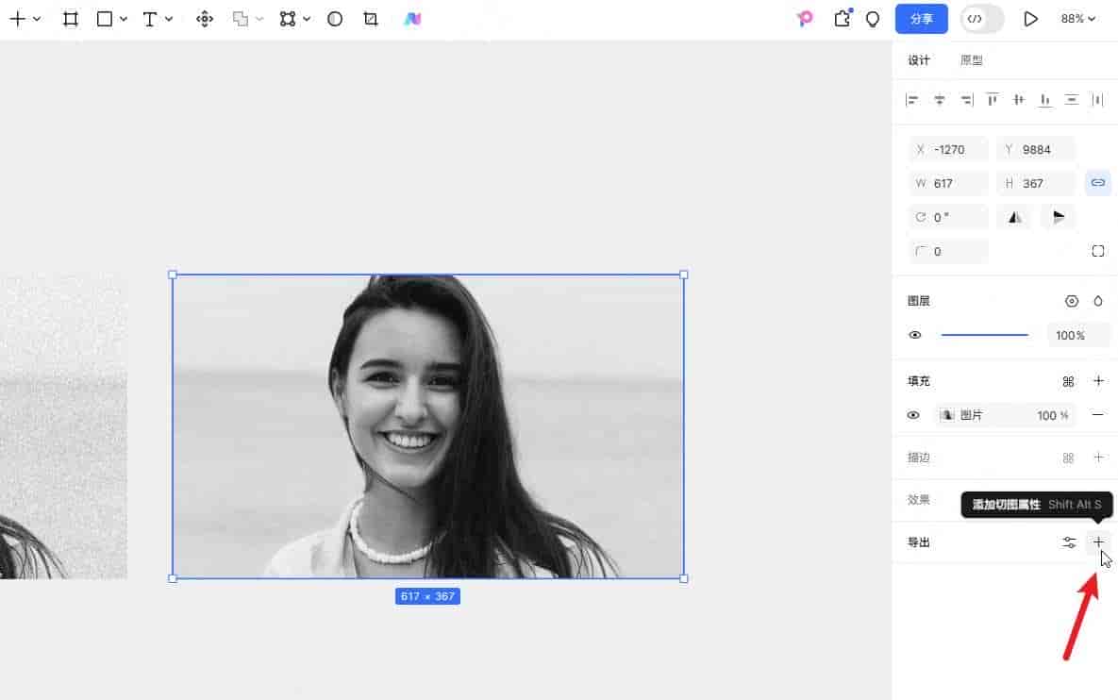Click the component tool icon
This screenshot has width=1118, height=700.
click(205, 19)
